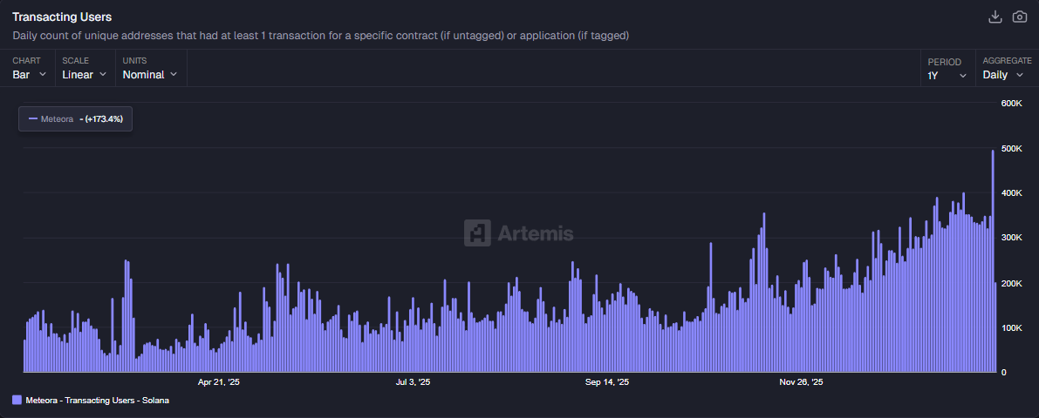
Task: Click the purple legend color swatch
Action: (17, 400)
